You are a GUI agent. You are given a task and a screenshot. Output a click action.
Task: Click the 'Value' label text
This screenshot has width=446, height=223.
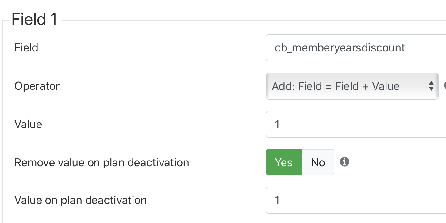(28, 124)
